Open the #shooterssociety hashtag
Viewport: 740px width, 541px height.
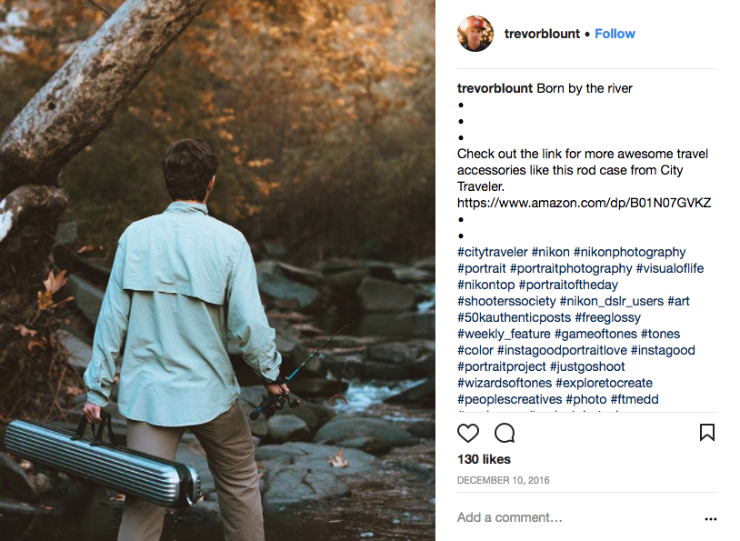pos(506,301)
